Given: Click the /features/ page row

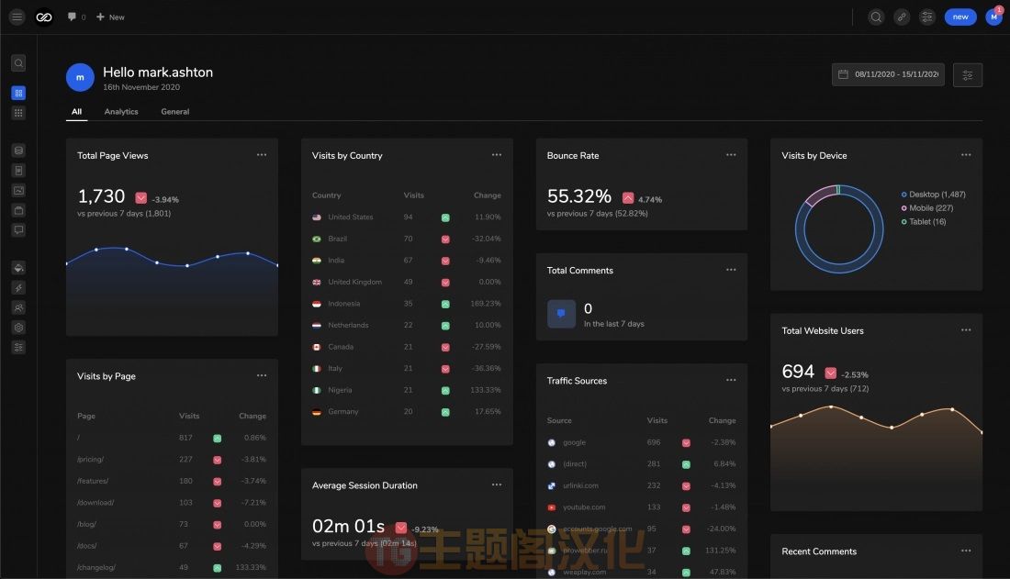Looking at the screenshot, I should pos(172,481).
